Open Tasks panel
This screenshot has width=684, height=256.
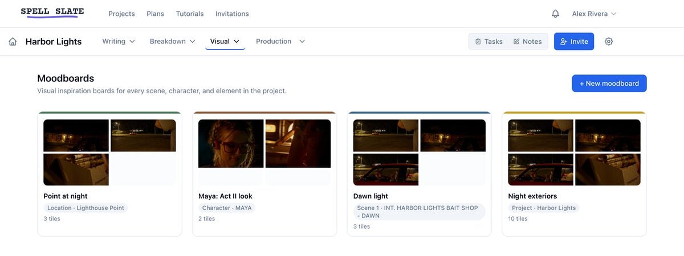coord(488,42)
